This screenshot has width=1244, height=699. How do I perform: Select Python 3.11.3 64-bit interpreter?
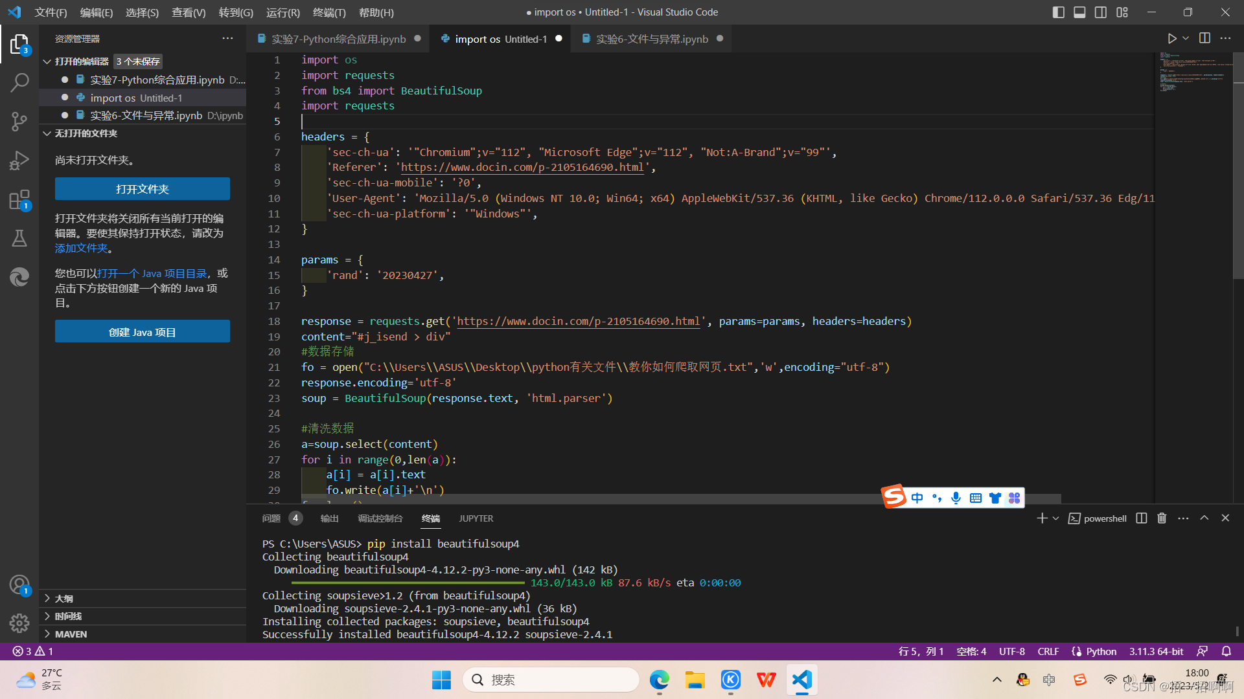tap(1156, 651)
